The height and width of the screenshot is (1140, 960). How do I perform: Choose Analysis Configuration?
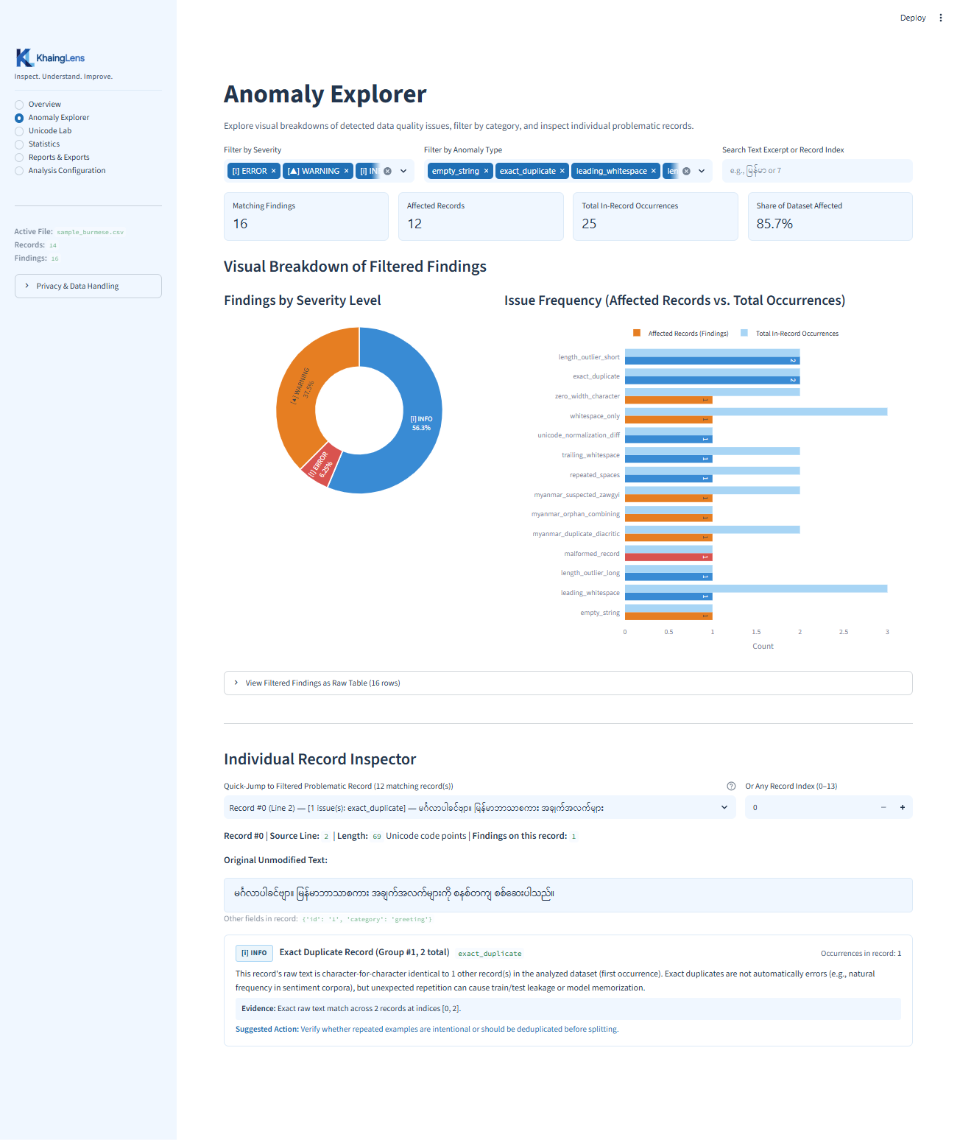coord(60,171)
